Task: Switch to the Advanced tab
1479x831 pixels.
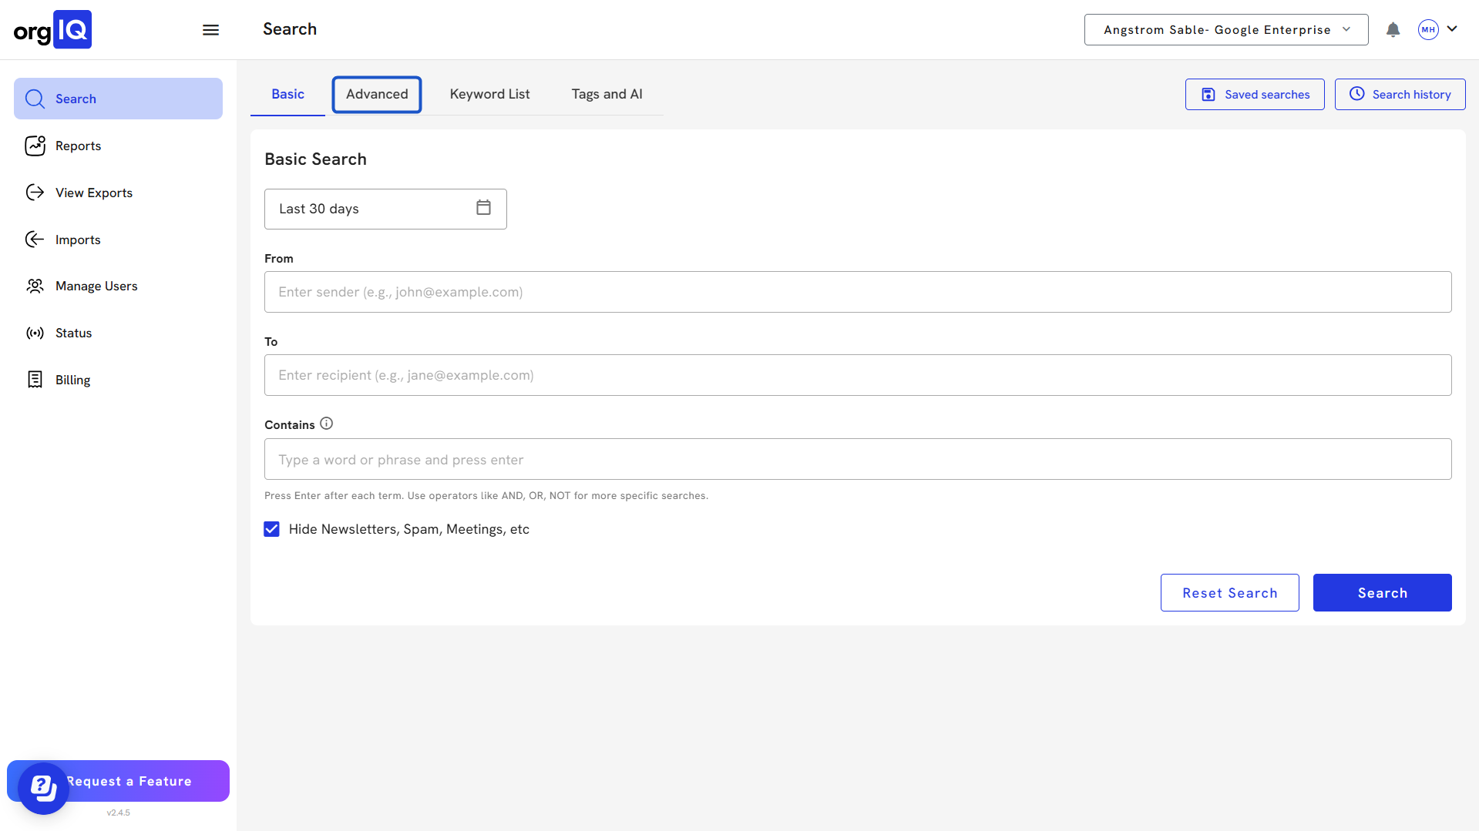Action: point(377,95)
